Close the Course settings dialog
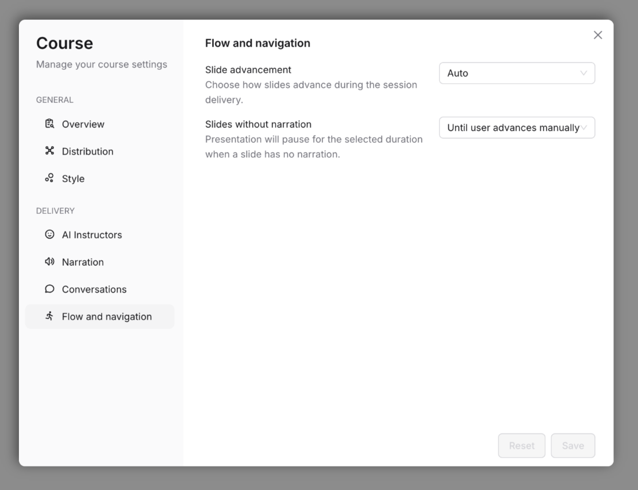The width and height of the screenshot is (638, 490). coord(597,35)
